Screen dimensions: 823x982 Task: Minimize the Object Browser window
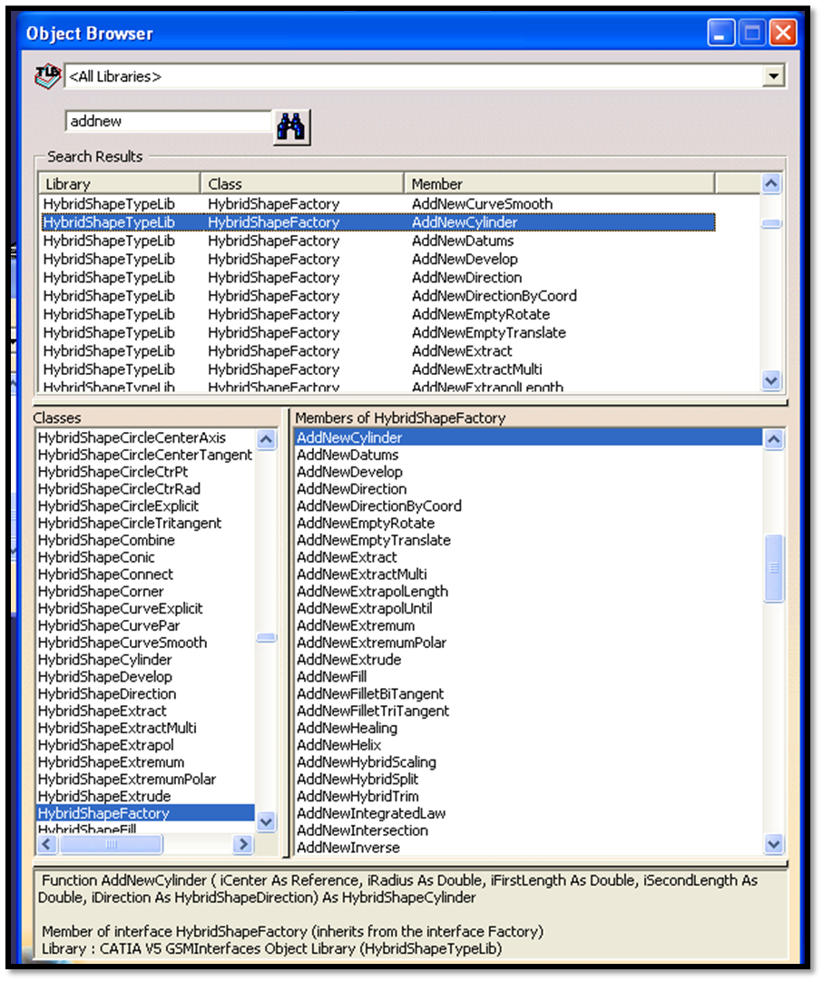click(x=720, y=33)
